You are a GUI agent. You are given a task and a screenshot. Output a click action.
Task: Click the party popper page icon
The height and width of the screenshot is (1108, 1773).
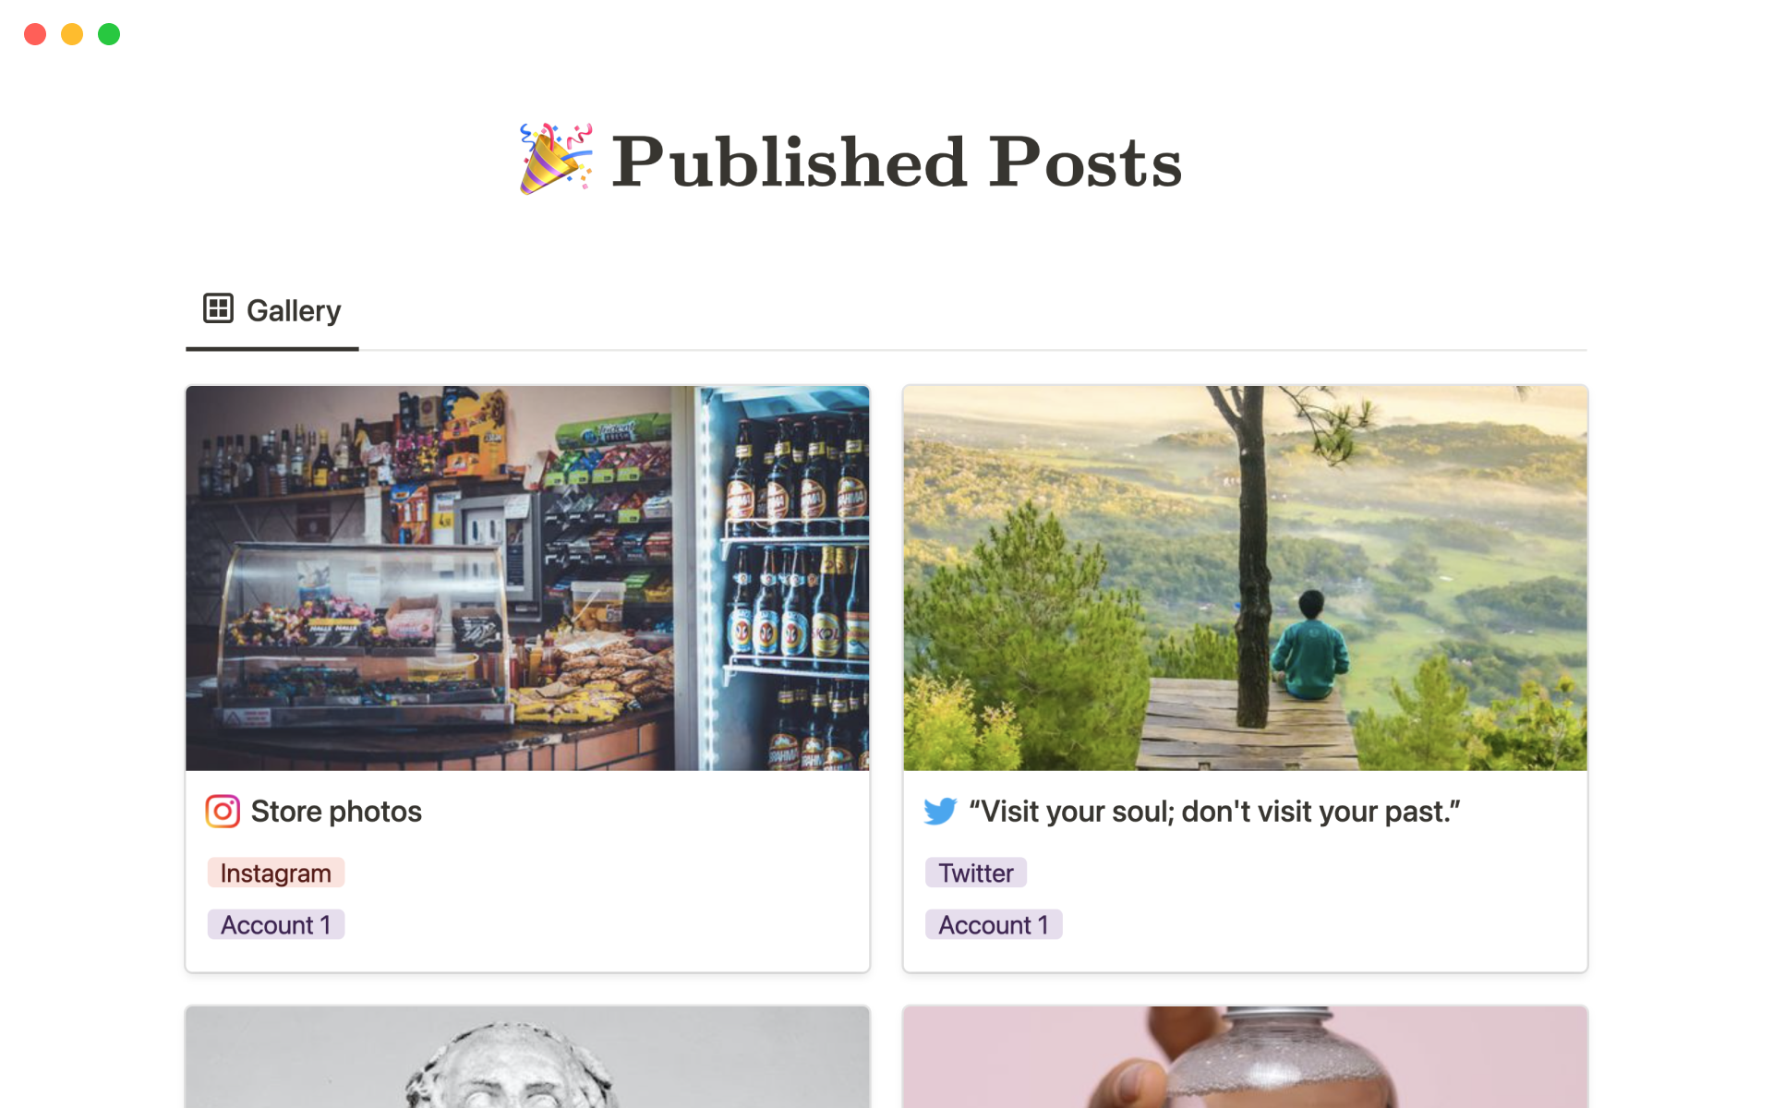(x=556, y=159)
